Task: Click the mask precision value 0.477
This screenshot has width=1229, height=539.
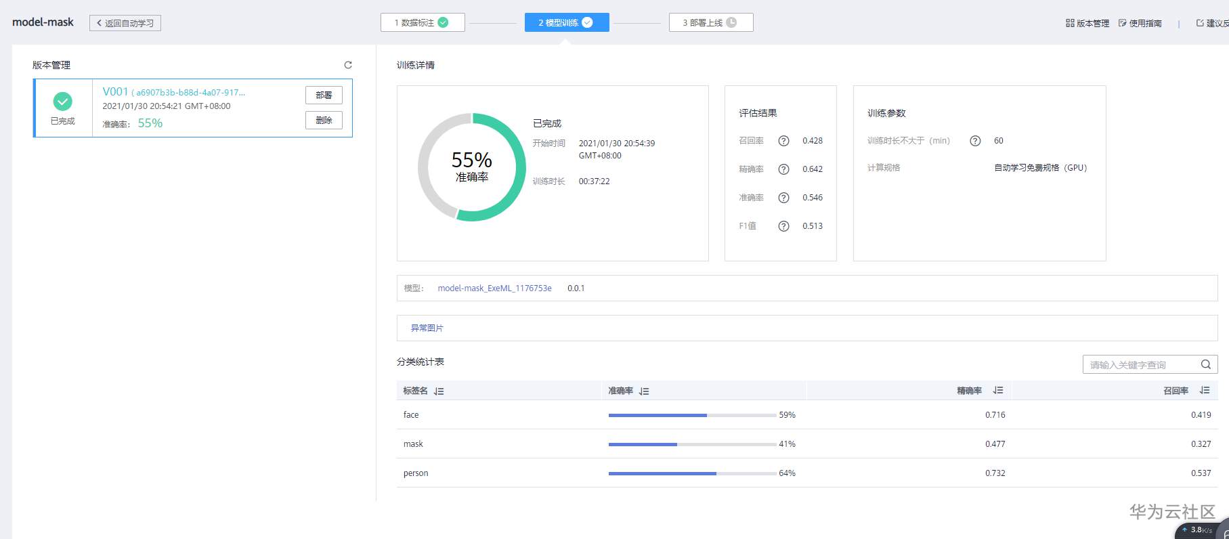Action: click(x=995, y=444)
